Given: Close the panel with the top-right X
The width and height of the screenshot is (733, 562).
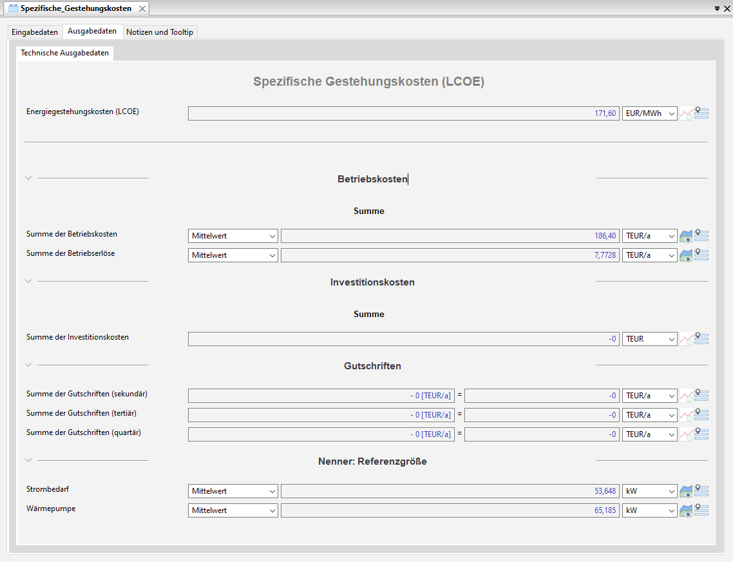Looking at the screenshot, I should point(727,8).
